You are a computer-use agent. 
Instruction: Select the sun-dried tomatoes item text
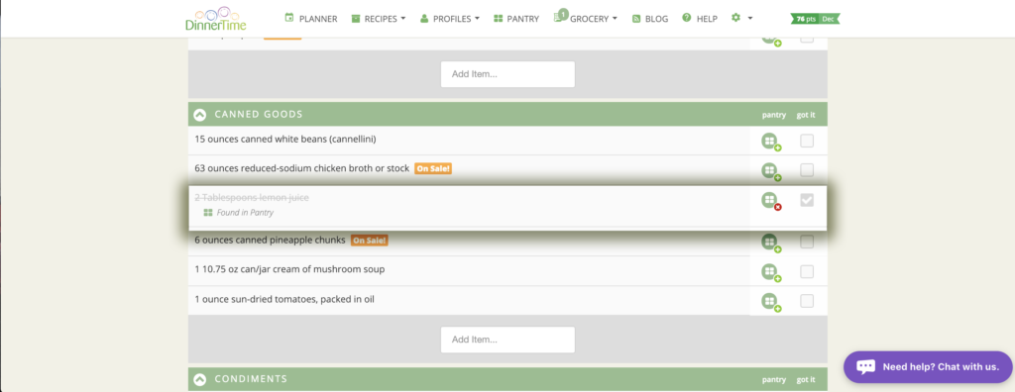(x=284, y=300)
